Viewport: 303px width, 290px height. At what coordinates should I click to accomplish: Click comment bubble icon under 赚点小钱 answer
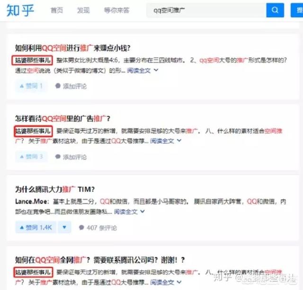(58, 86)
